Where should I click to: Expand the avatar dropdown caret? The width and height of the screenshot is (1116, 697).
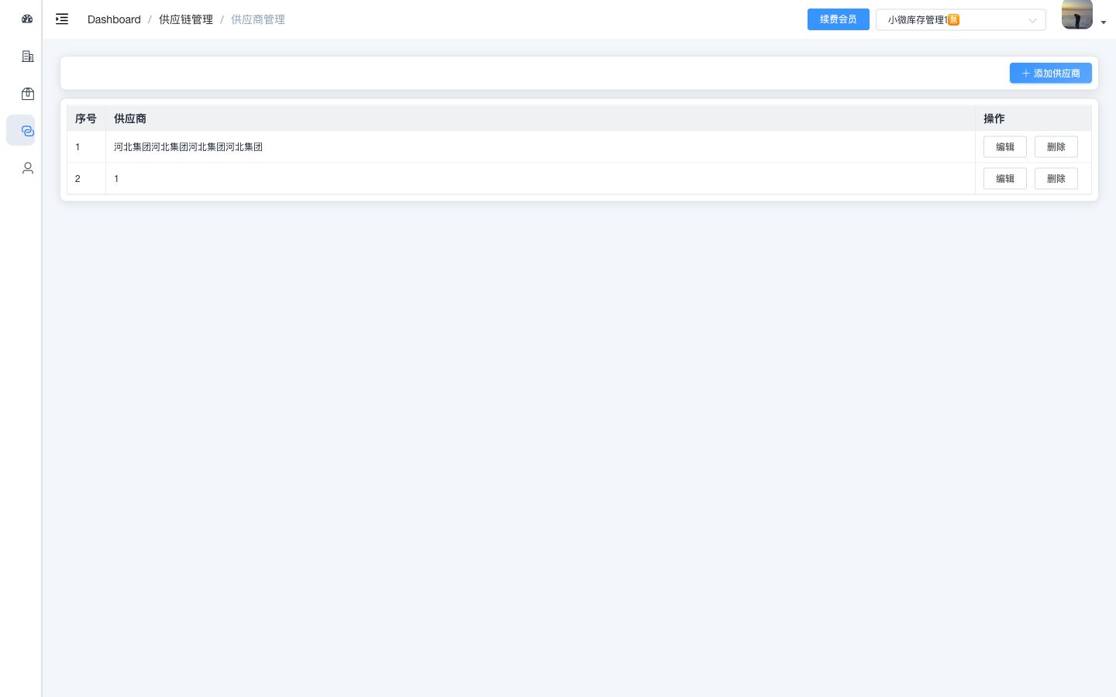click(1104, 22)
